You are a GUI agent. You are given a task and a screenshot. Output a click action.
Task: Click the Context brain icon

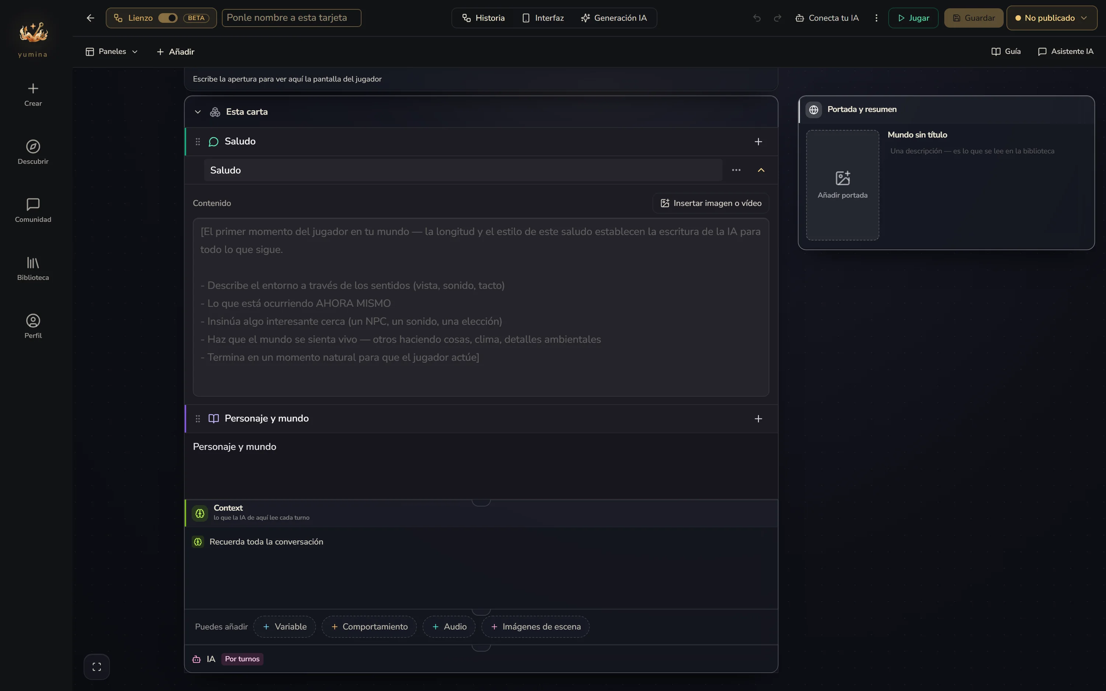tap(200, 513)
